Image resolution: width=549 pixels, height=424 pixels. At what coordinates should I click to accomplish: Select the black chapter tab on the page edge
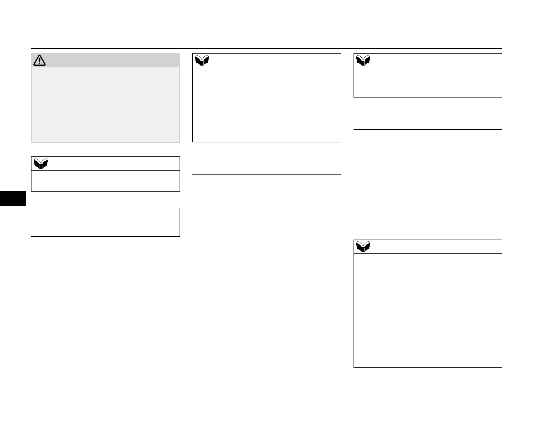[13, 199]
